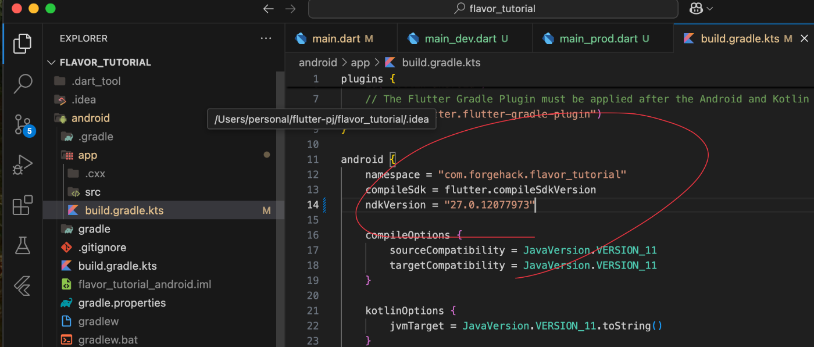This screenshot has height=347, width=814.
Task: Click the app breadcrumb segment
Action: (360, 62)
